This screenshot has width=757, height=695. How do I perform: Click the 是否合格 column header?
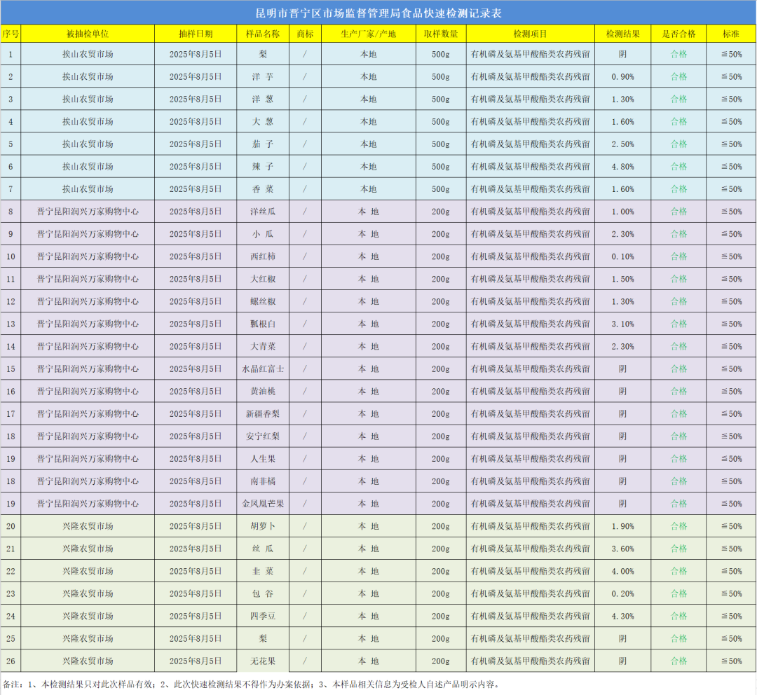coord(678,34)
